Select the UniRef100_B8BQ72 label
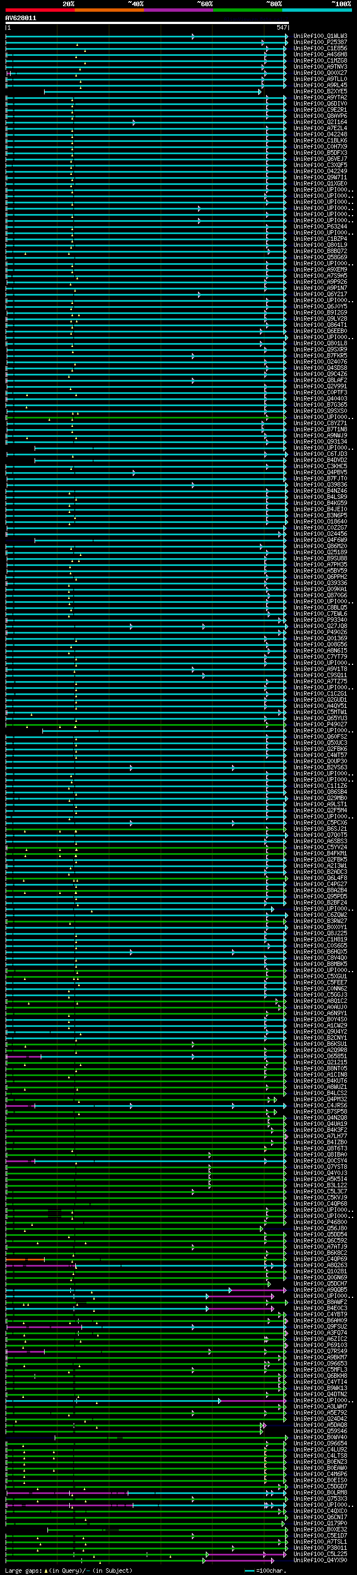 (320, 251)
